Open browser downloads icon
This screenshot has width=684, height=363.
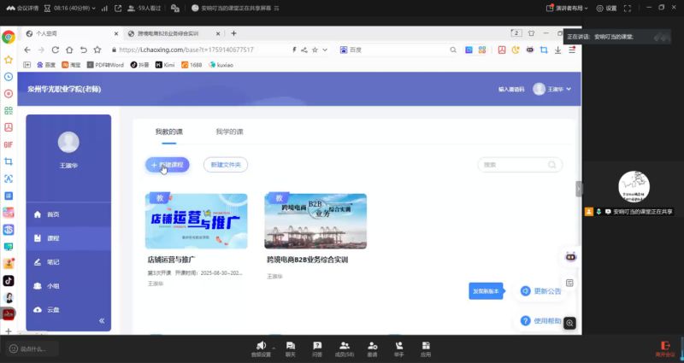click(x=558, y=50)
